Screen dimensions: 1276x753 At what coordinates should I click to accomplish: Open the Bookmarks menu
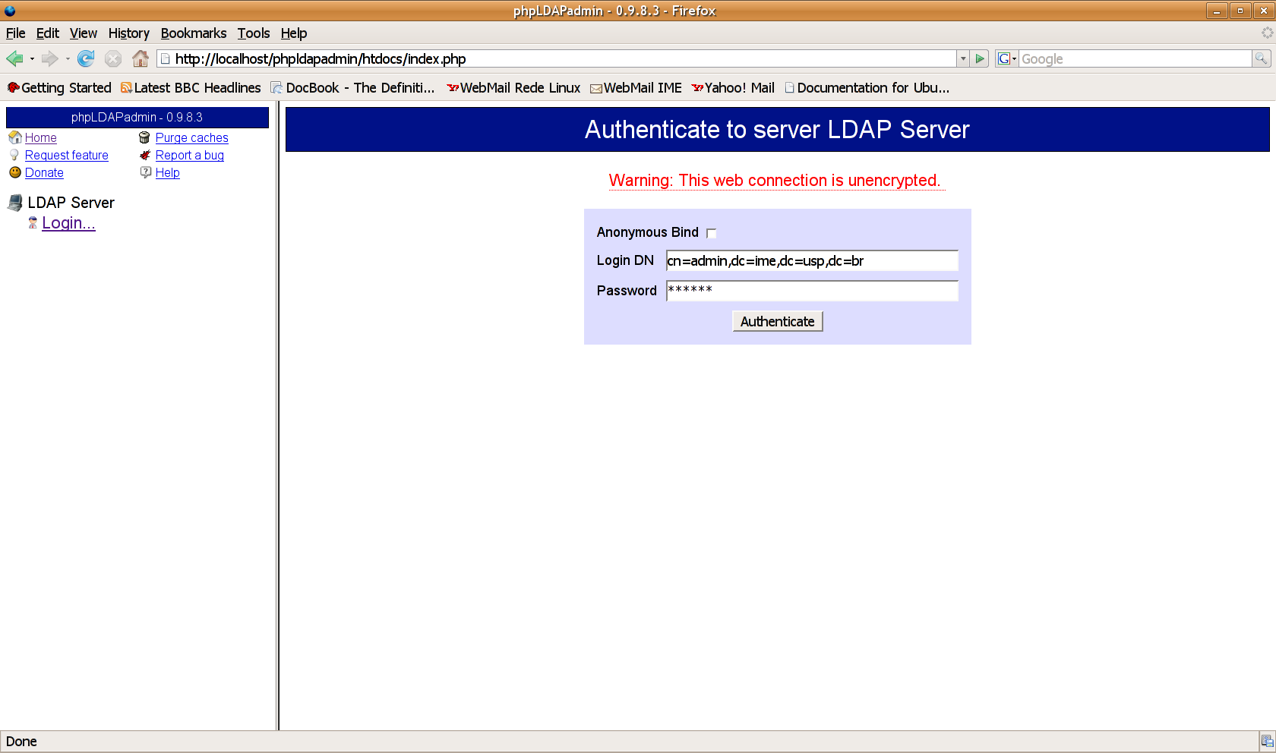pos(193,33)
